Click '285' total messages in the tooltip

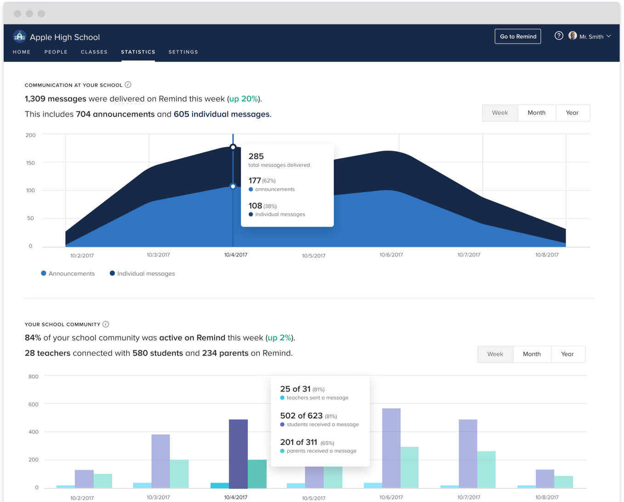(256, 156)
